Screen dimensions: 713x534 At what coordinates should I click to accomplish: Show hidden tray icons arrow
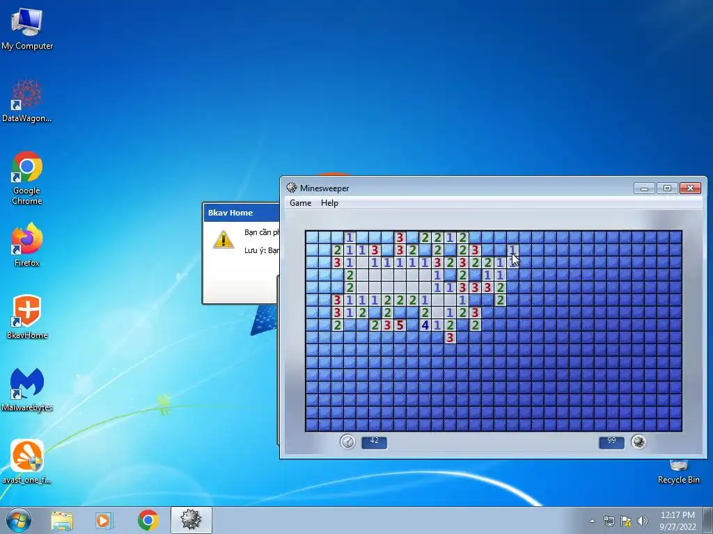tap(592, 521)
